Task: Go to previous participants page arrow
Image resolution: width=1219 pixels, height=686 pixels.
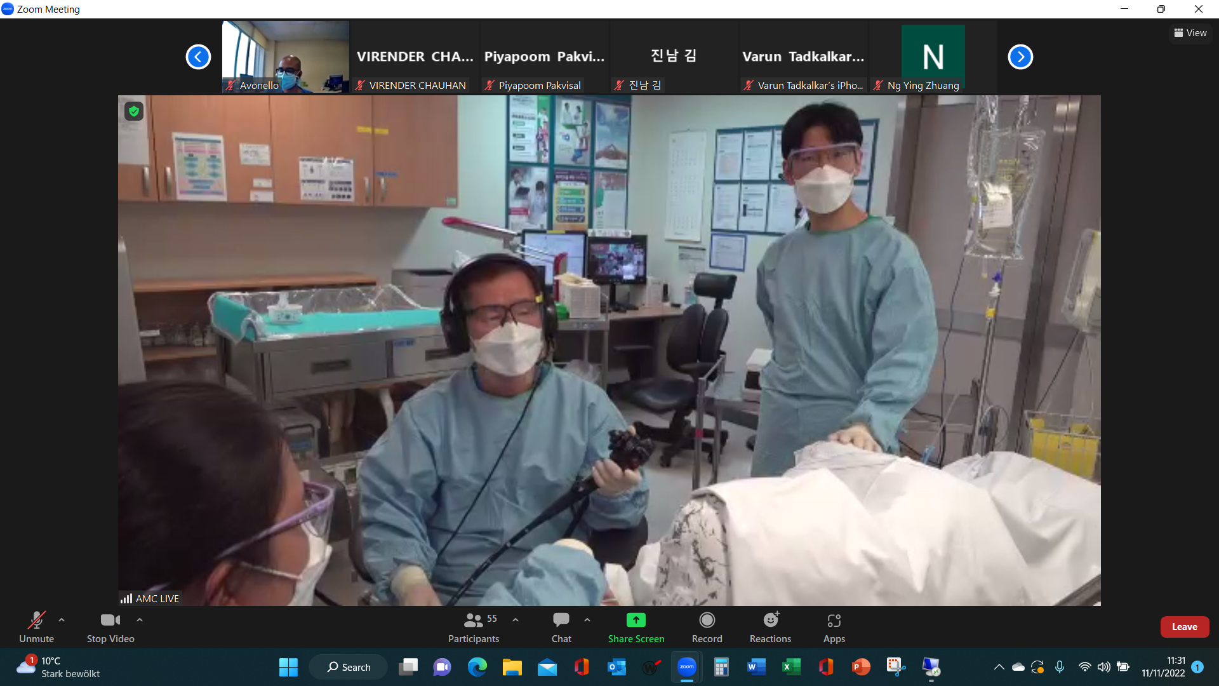Action: [198, 57]
